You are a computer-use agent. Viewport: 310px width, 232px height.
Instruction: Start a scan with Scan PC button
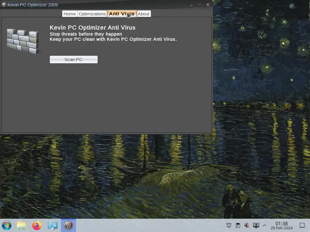point(74,60)
